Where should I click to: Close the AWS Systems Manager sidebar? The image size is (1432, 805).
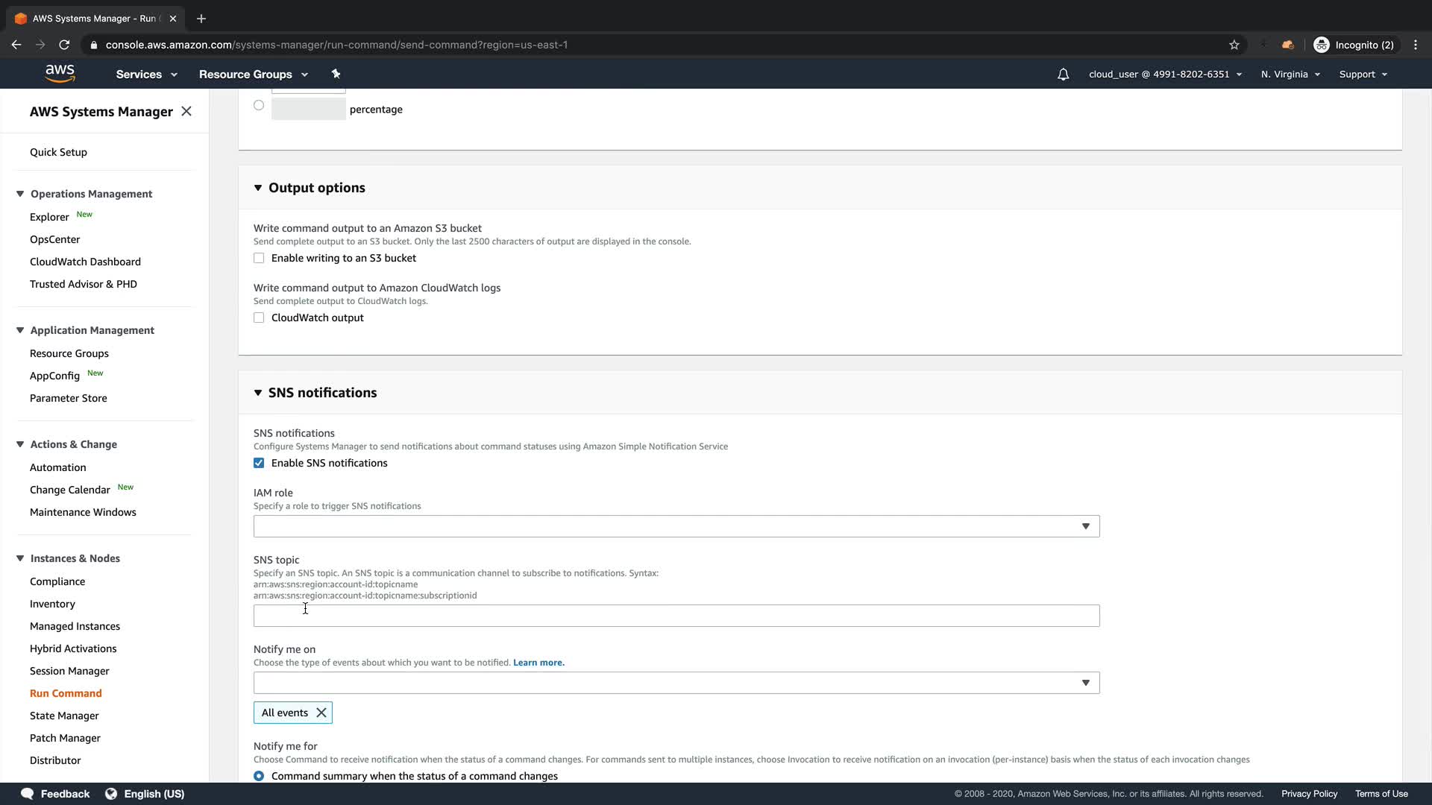pos(186,111)
